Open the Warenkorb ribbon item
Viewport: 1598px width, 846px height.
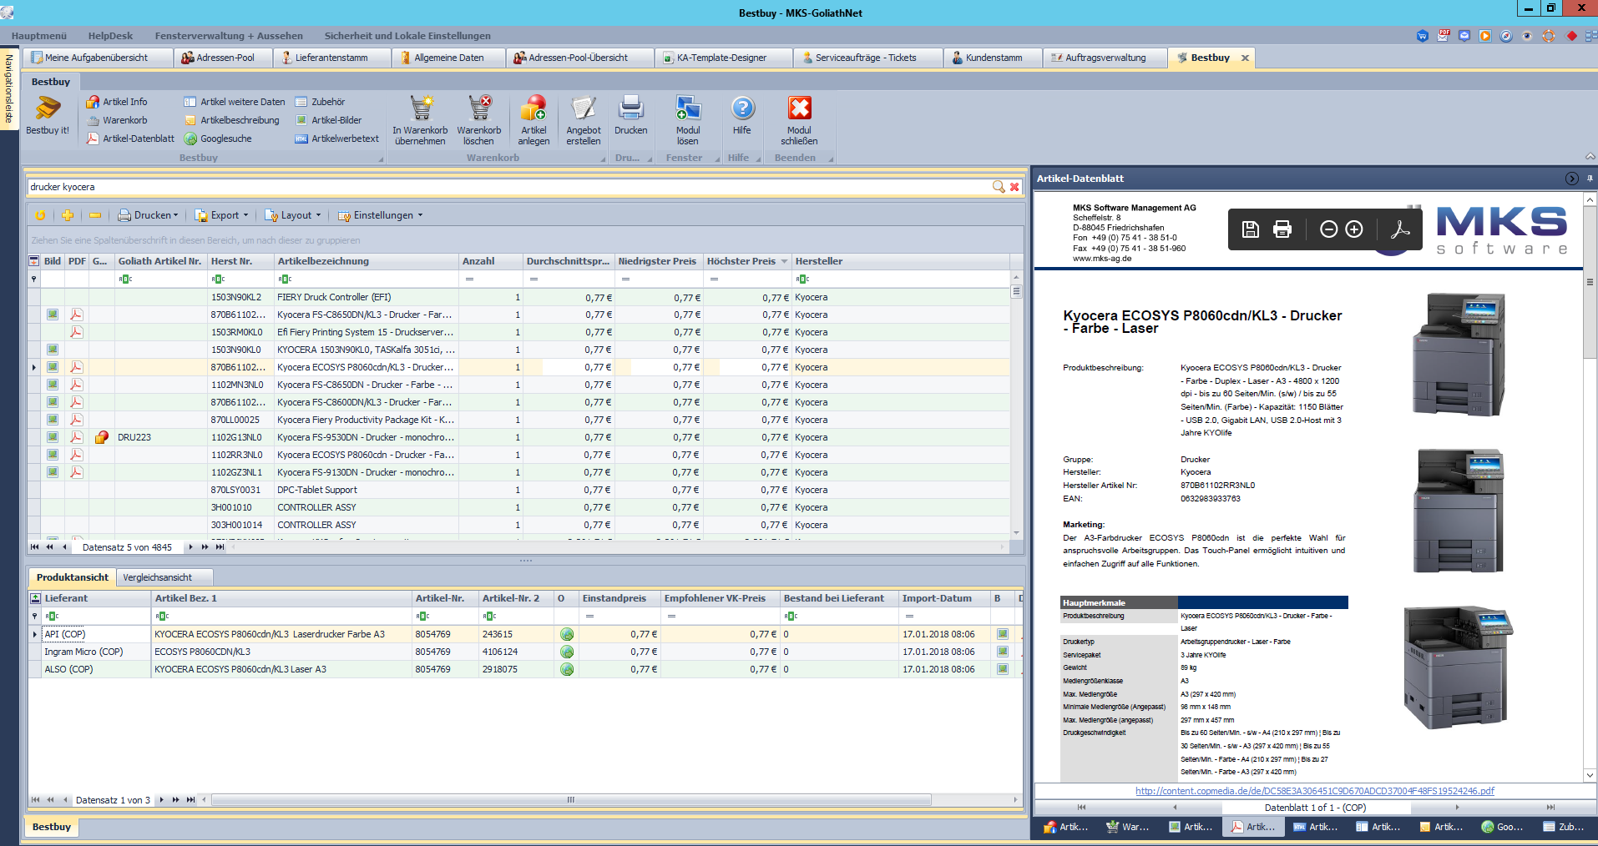[116, 120]
